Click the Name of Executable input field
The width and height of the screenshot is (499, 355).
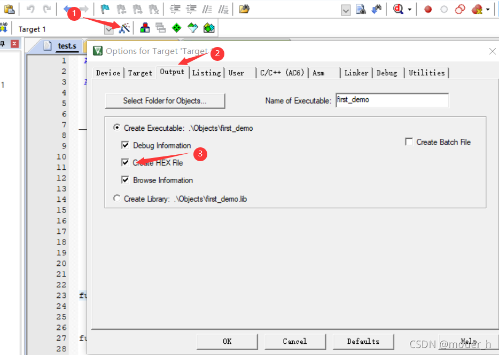click(x=392, y=100)
